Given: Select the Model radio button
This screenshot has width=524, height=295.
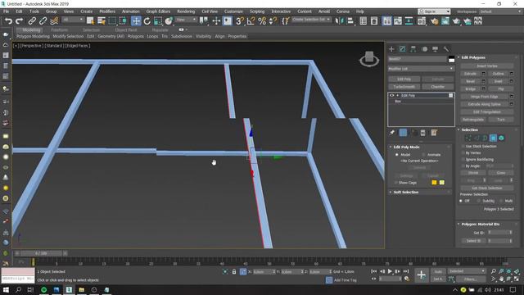Looking at the screenshot, I should pyautogui.click(x=397, y=155).
